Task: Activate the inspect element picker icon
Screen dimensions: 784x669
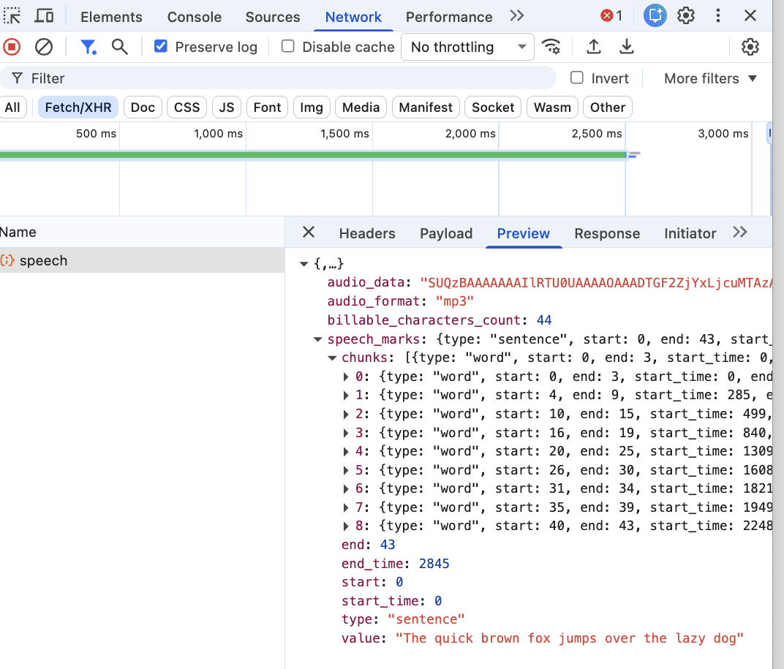Action: pyautogui.click(x=12, y=16)
